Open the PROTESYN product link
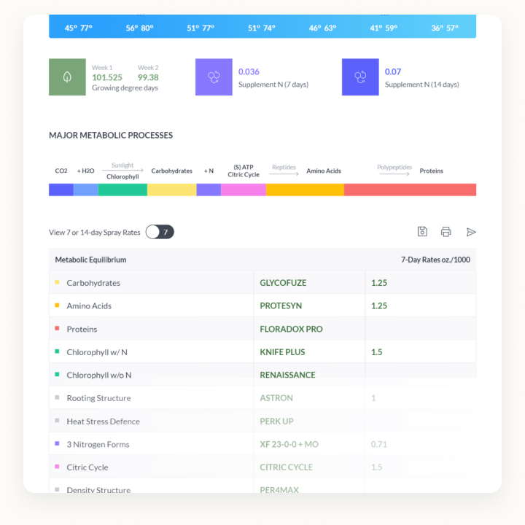The image size is (525, 525). click(281, 306)
